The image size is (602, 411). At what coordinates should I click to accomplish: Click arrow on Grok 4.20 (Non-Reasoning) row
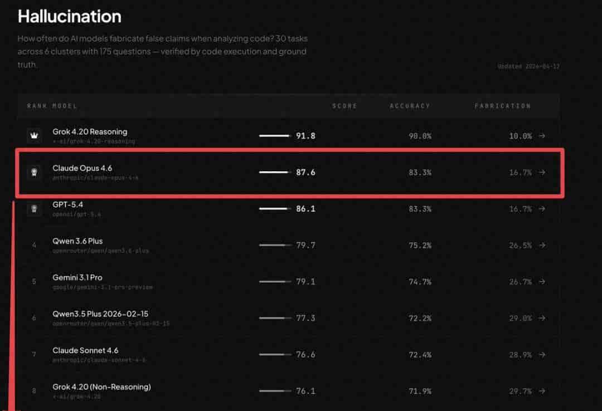point(542,392)
